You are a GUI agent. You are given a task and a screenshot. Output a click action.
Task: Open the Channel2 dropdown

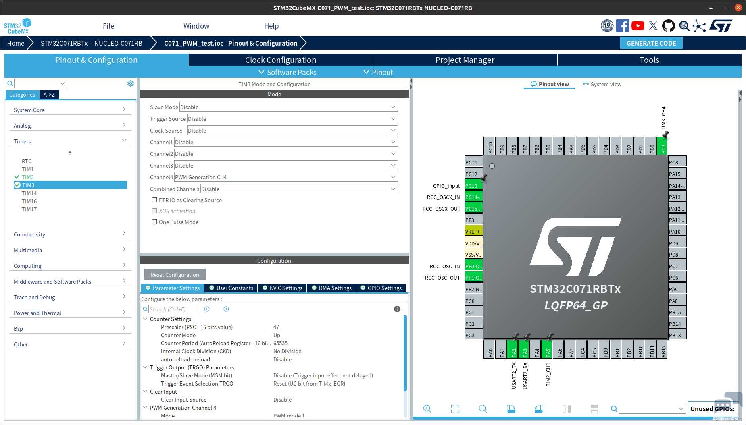click(286, 153)
